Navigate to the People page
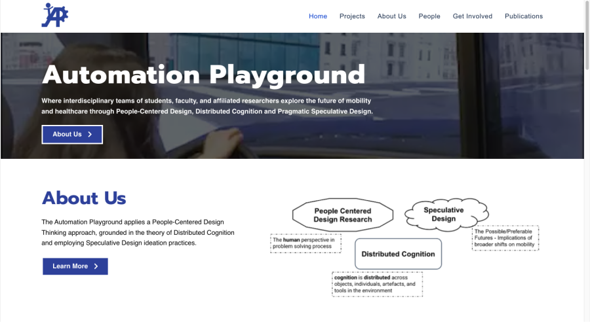 point(429,16)
